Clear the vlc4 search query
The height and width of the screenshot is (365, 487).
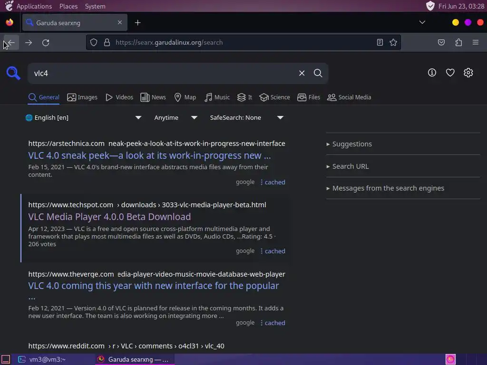point(302,73)
